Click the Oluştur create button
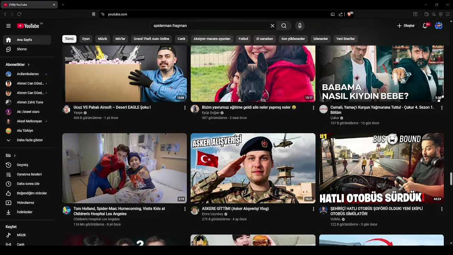453x255 pixels. point(406,26)
